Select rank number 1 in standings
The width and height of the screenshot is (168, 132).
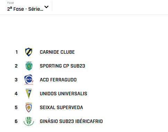17,52
